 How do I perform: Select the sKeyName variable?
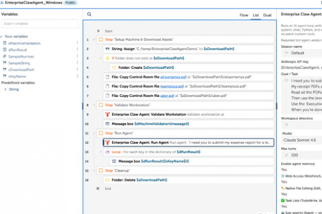pyautogui.click(x=17, y=77)
